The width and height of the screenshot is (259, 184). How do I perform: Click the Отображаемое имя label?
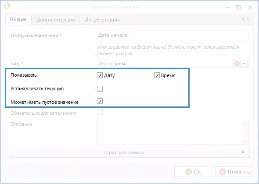pyautogui.click(x=34, y=35)
